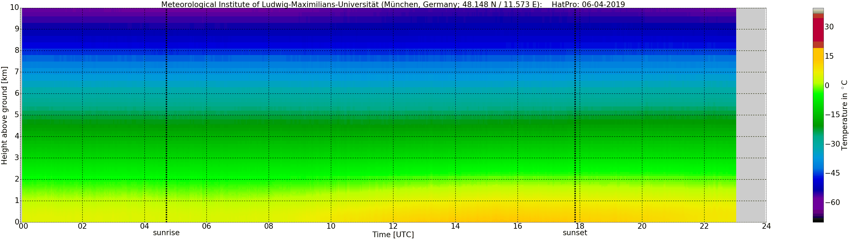This screenshot has height=240, width=851.
Task: Click the 12 tick on the time axis
Action: (x=393, y=226)
